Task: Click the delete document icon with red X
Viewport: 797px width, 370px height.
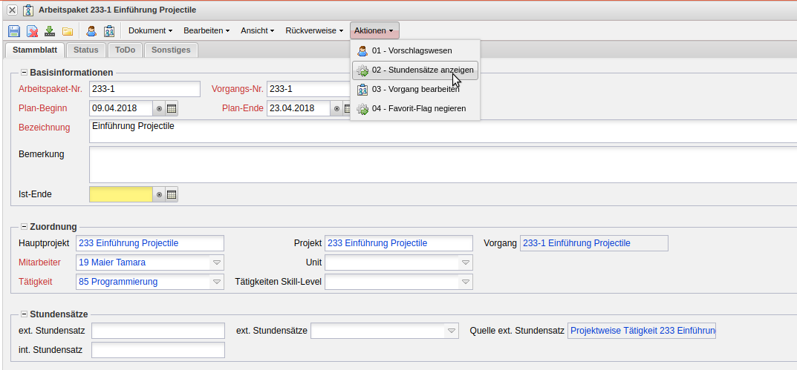Action: [x=33, y=31]
